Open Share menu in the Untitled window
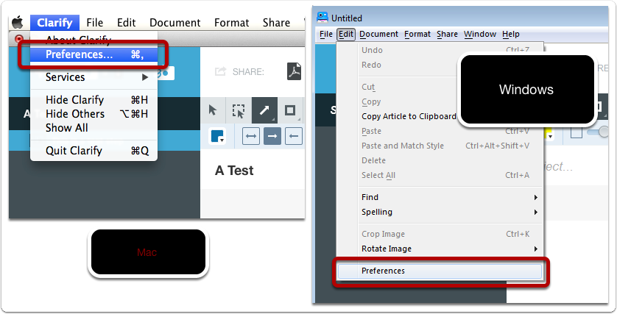The image size is (617, 314). pyautogui.click(x=447, y=34)
